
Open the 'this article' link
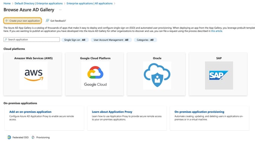tap(217, 31)
